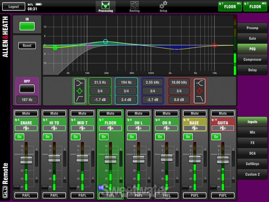
Task: Mute the SNARE channel
Action: tap(26, 113)
